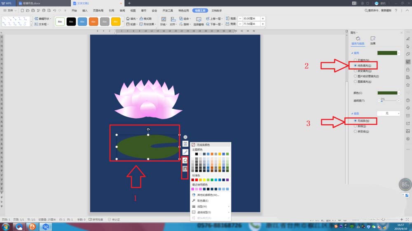Viewport: 412px width, 231px height.
Task: Expand the 线条 line style dropdown showing 无
Action: click(389, 113)
